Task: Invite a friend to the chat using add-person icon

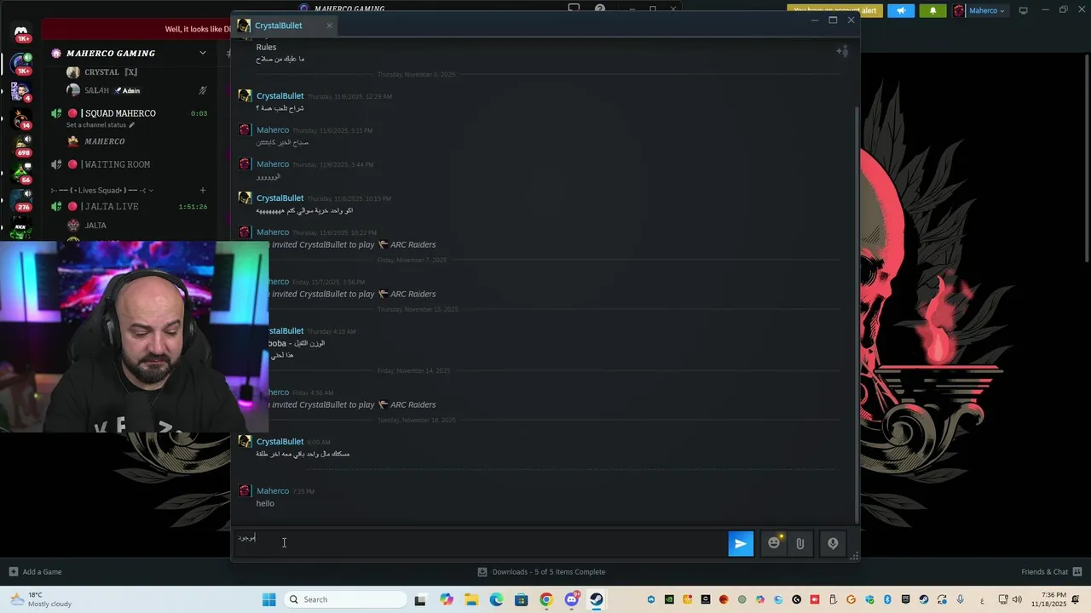Action: 841,51
